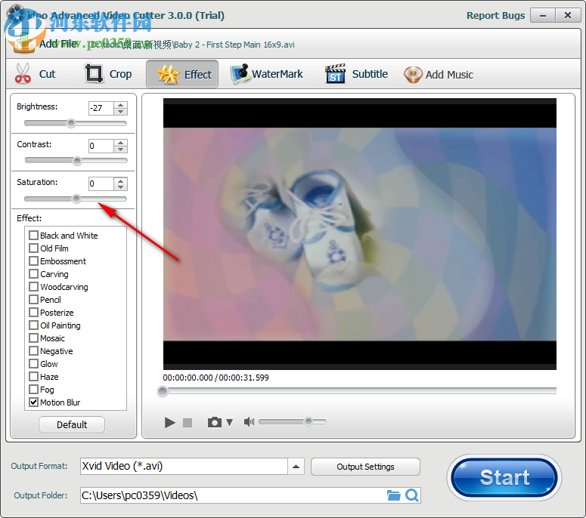Increase Saturation with up spinner arrow
Screen dimensions: 586x518
click(120, 180)
